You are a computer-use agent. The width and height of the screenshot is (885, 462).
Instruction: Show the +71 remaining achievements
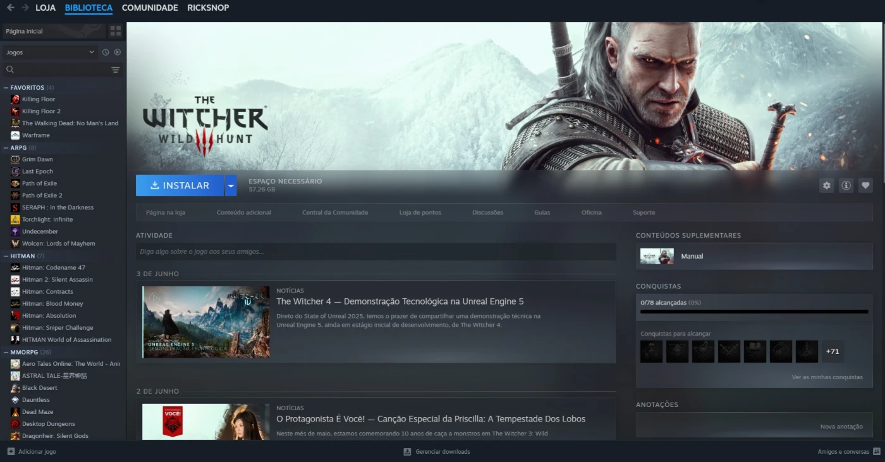click(833, 351)
